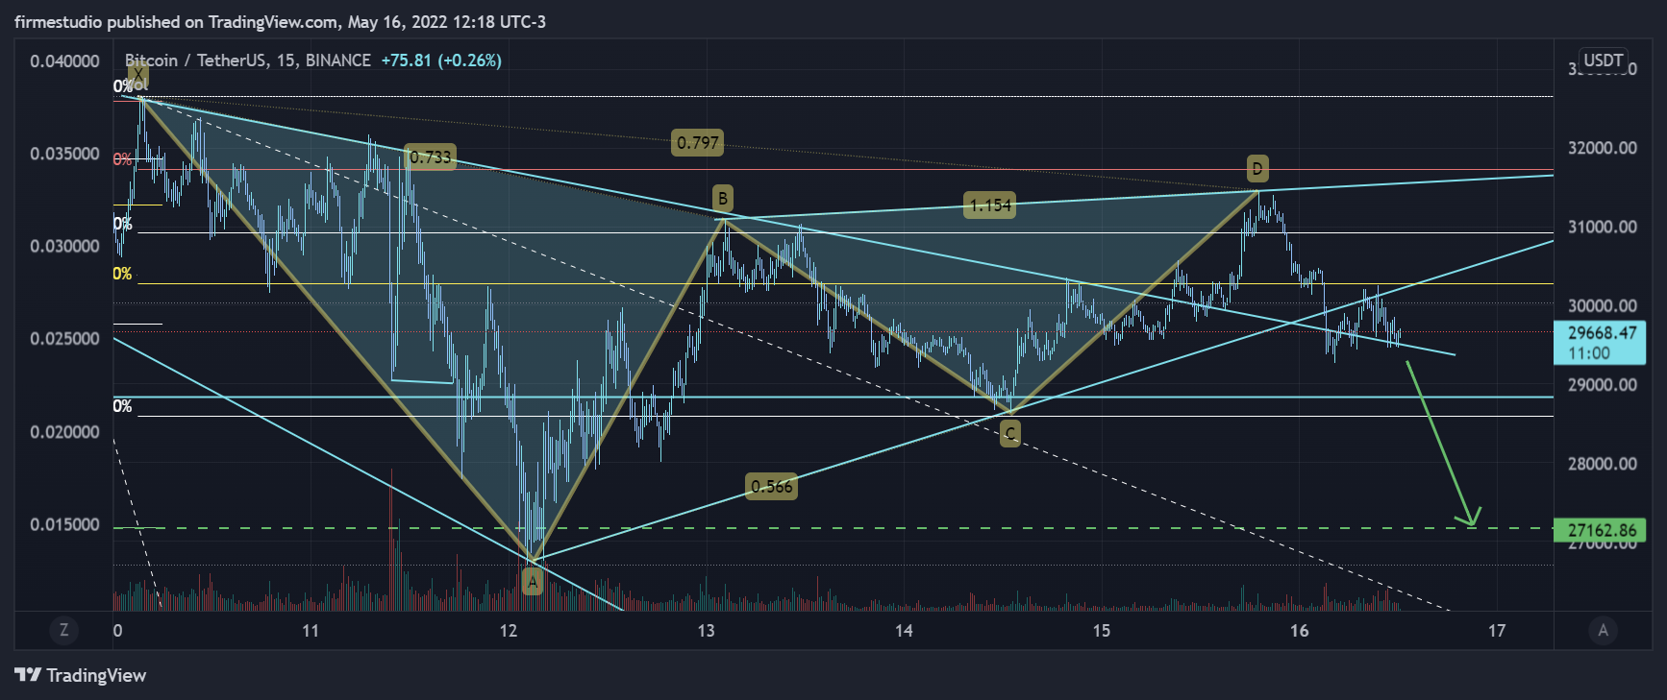Click the 29000.00 price axis label

[x=1603, y=385]
